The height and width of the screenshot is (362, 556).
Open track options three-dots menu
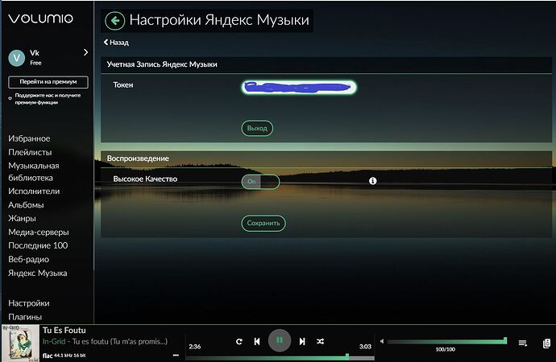point(176,355)
